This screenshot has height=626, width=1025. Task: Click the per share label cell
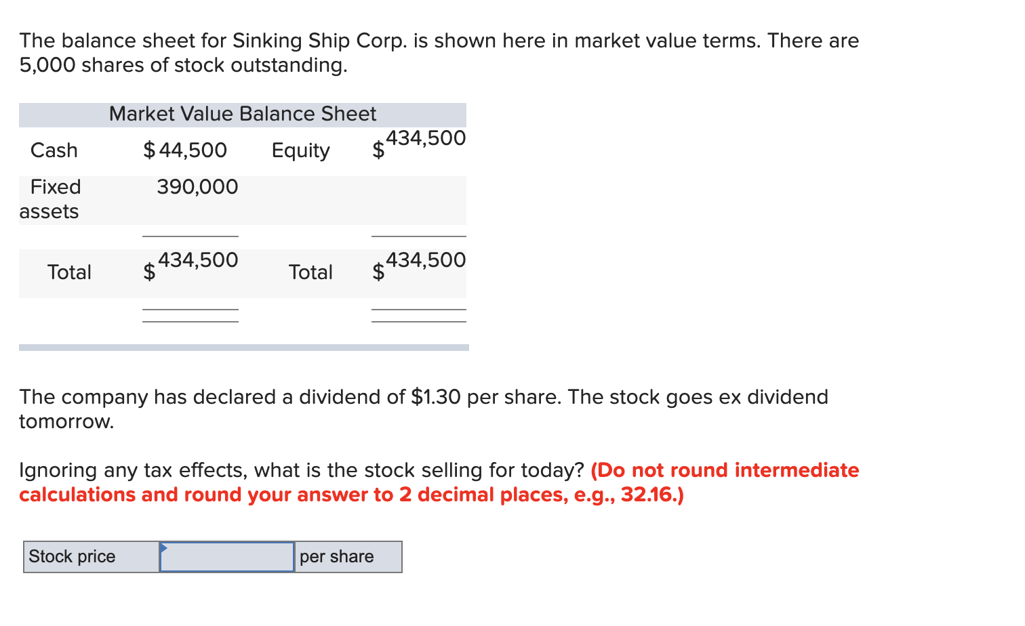coord(337,556)
